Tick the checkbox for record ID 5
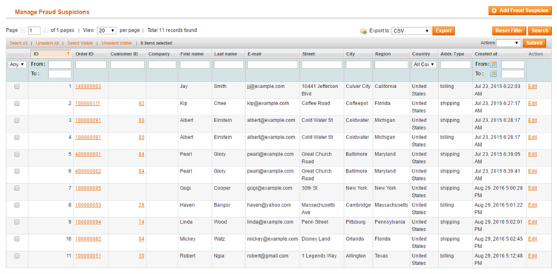 [16, 154]
